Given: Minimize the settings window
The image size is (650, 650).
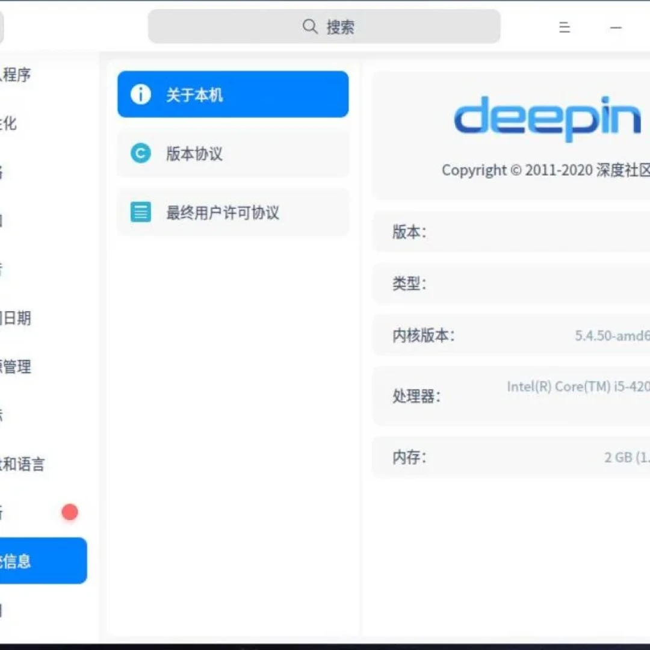Looking at the screenshot, I should 616,28.
